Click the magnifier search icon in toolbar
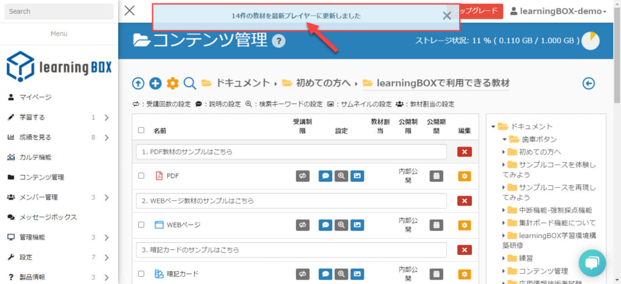 click(190, 83)
